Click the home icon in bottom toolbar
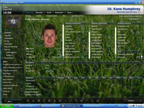 [x=28, y=101]
